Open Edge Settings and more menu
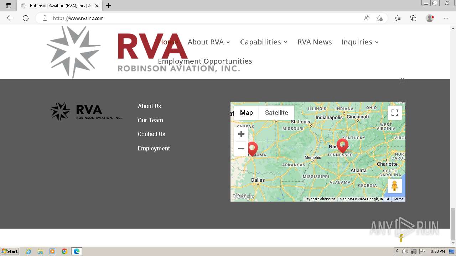 click(x=446, y=18)
